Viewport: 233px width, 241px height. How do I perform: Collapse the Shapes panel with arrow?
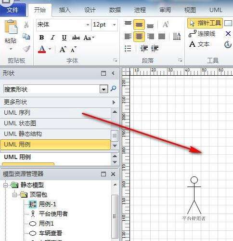tap(113, 73)
